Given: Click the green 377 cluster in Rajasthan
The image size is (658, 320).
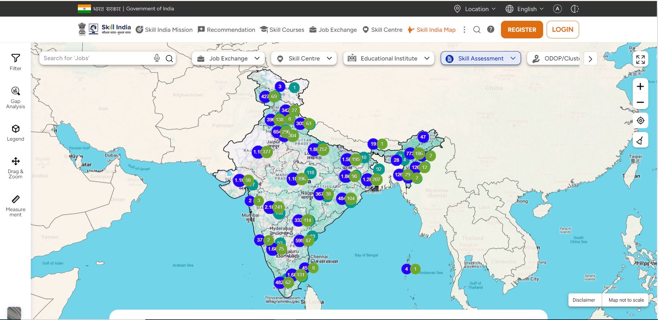Looking at the screenshot, I should coord(266,152).
